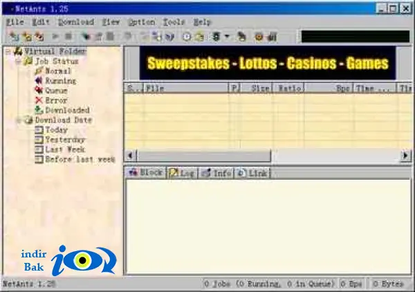Click the S.. status column header
Viewport: 415px width, 292px height.
point(134,88)
